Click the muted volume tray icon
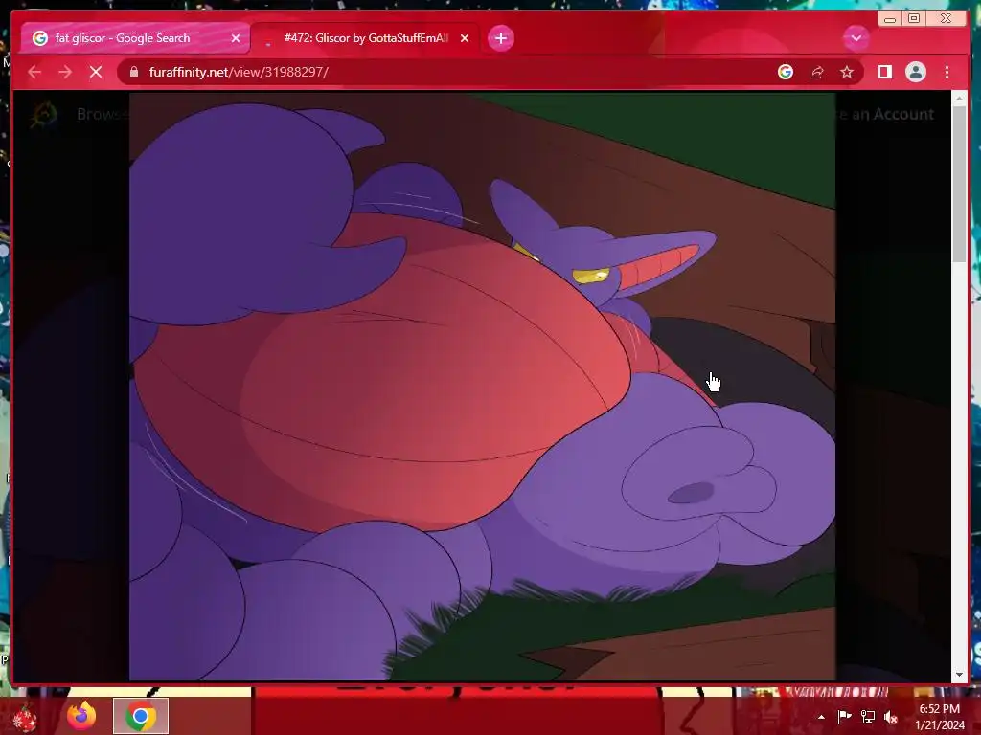This screenshot has width=981, height=735. (x=891, y=717)
